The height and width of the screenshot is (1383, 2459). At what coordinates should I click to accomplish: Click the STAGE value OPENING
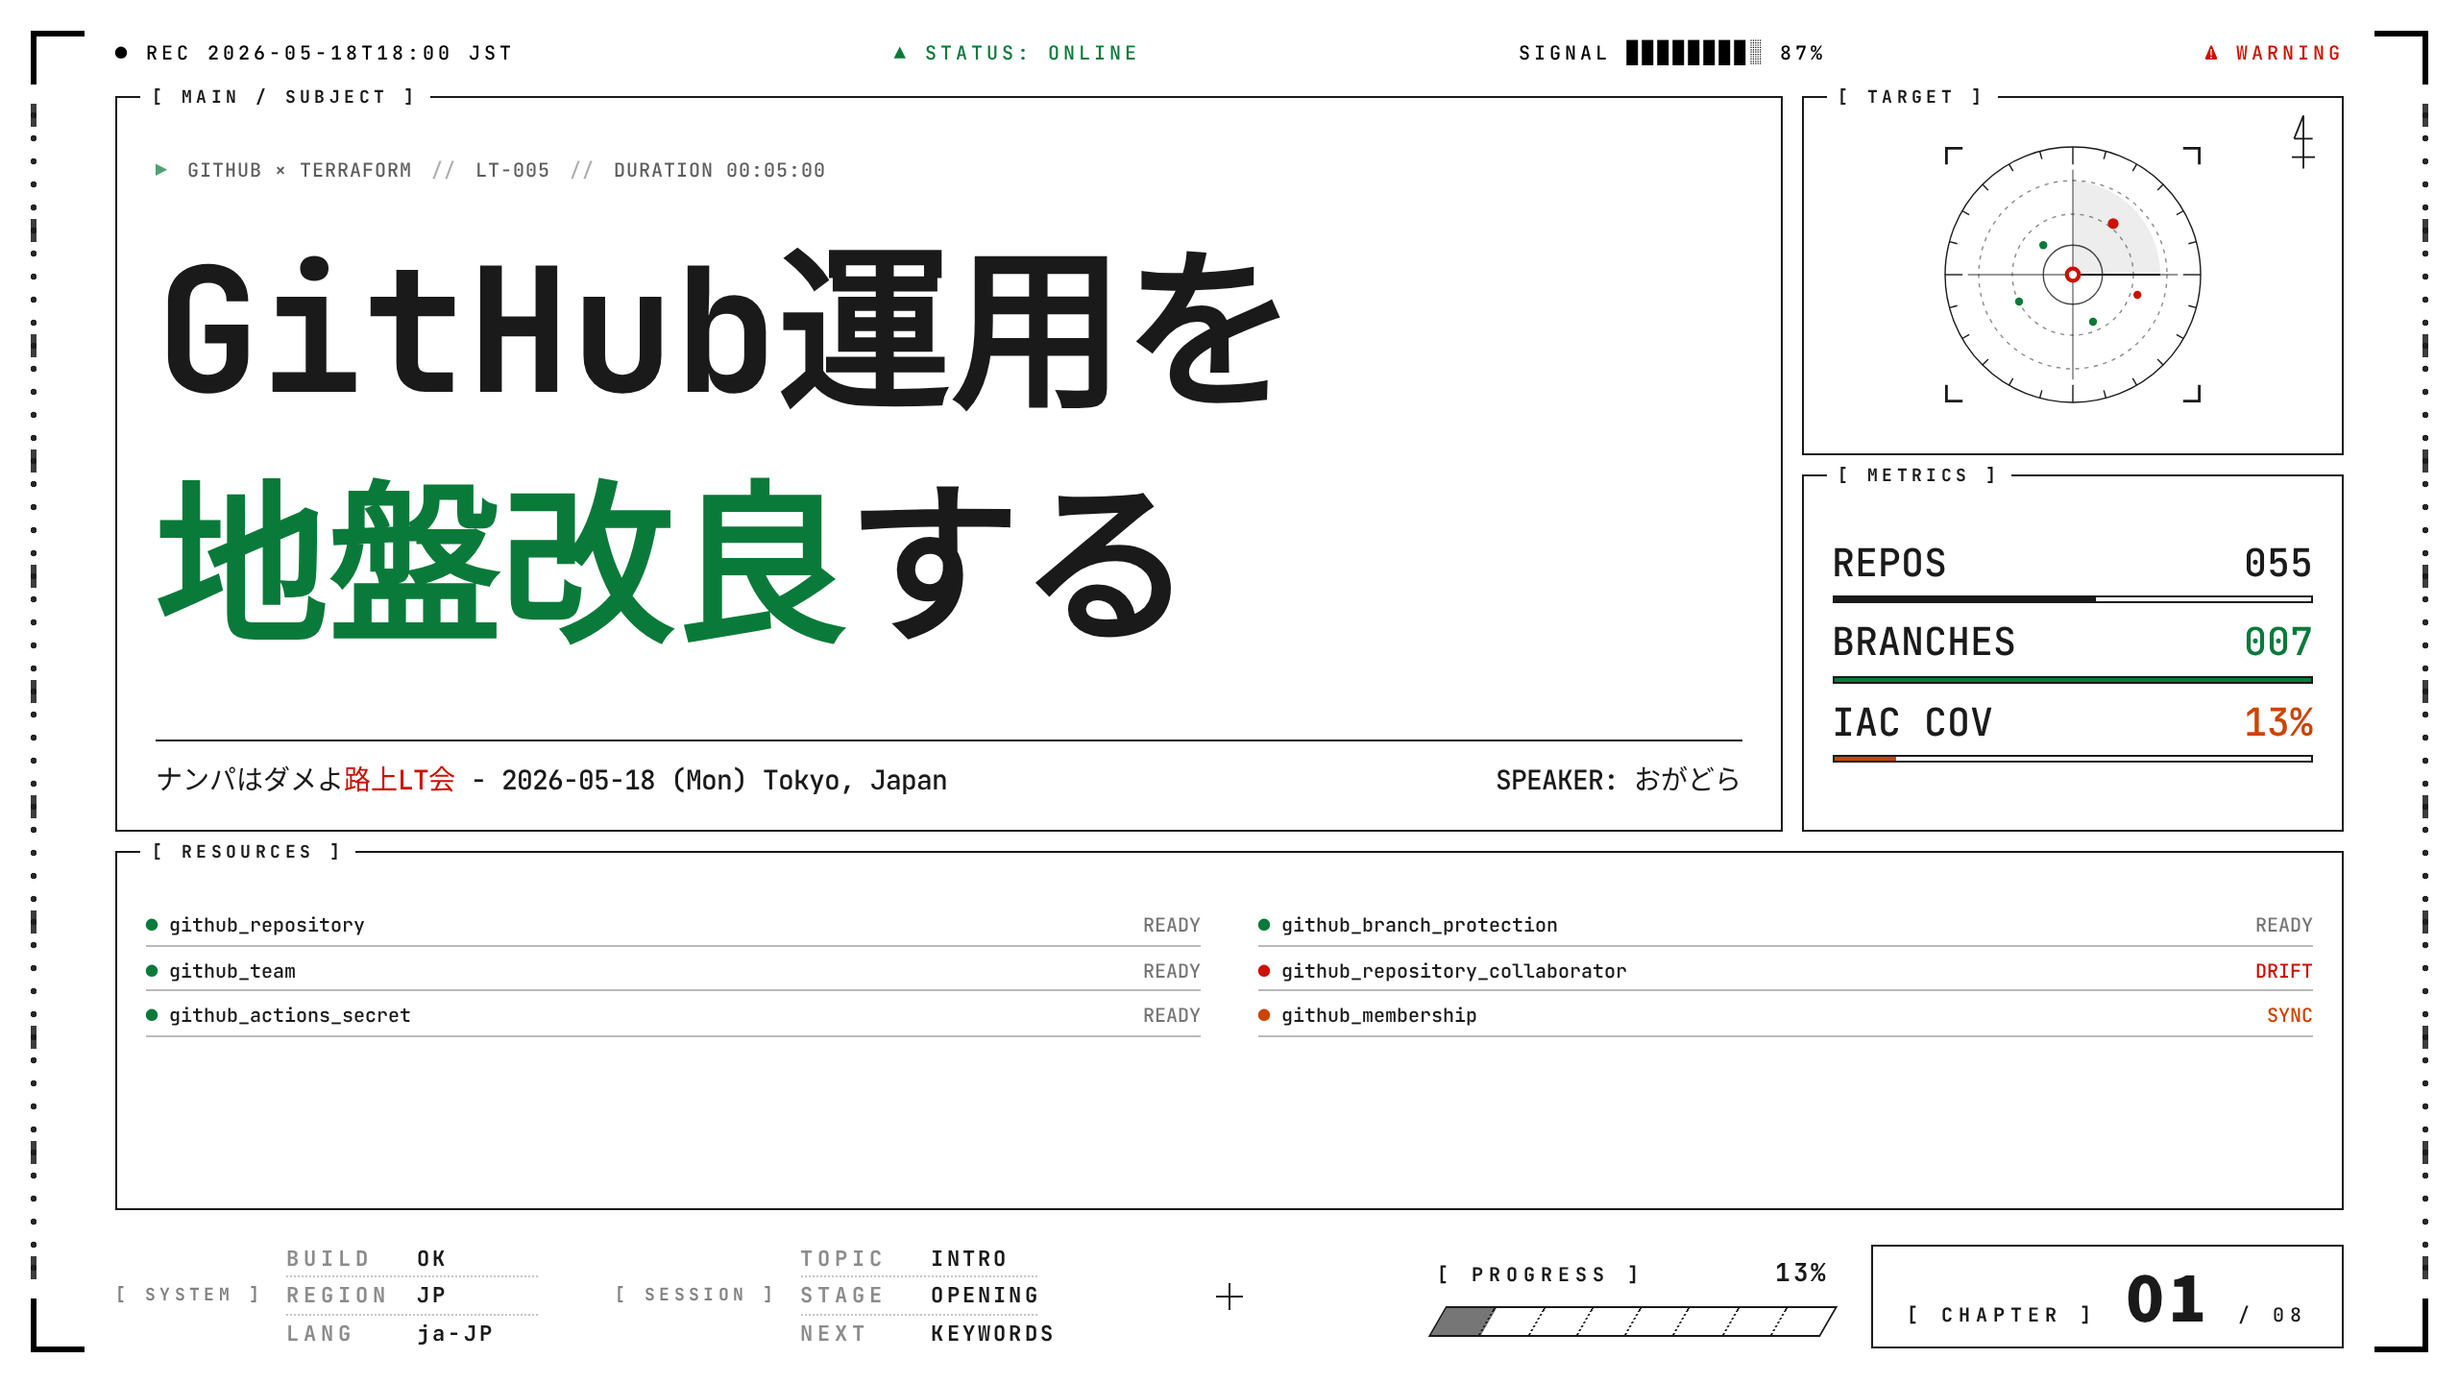pyautogui.click(x=985, y=1295)
